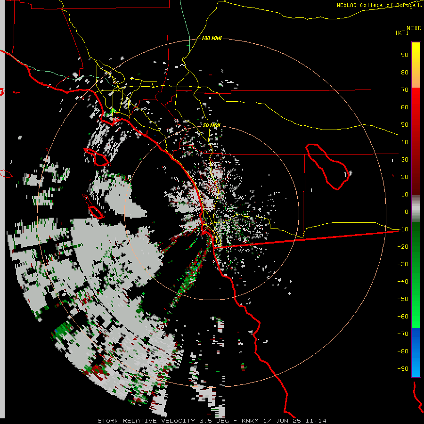Pick the yellow-orange top segment of the color bar
424x424 pixels.
pos(416,65)
